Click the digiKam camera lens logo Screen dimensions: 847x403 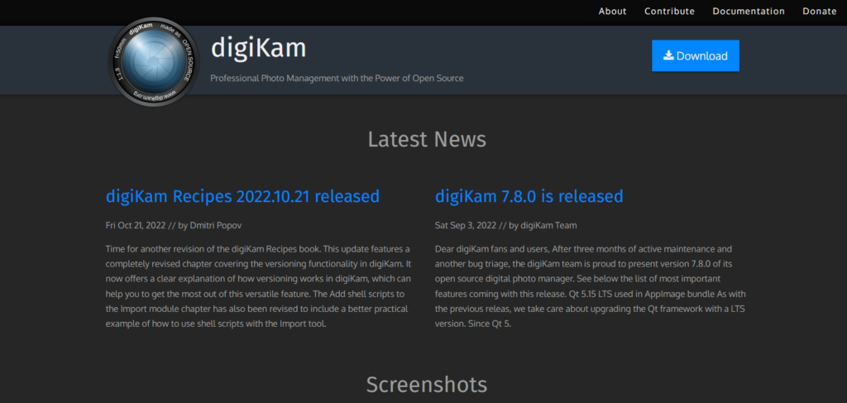coord(154,62)
